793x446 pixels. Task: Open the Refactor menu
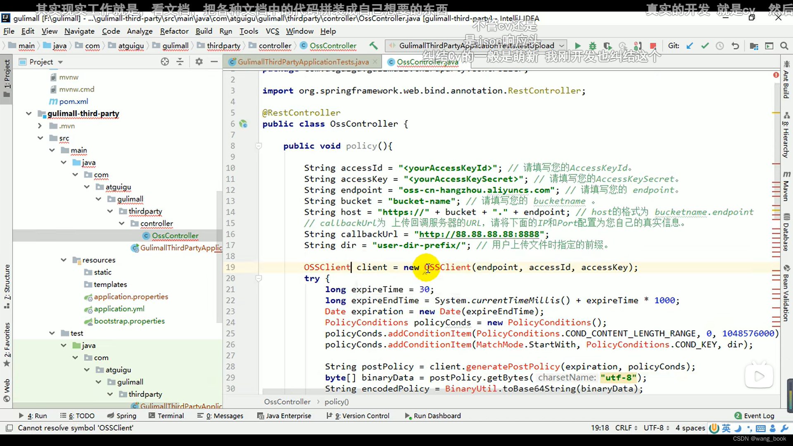tap(174, 31)
